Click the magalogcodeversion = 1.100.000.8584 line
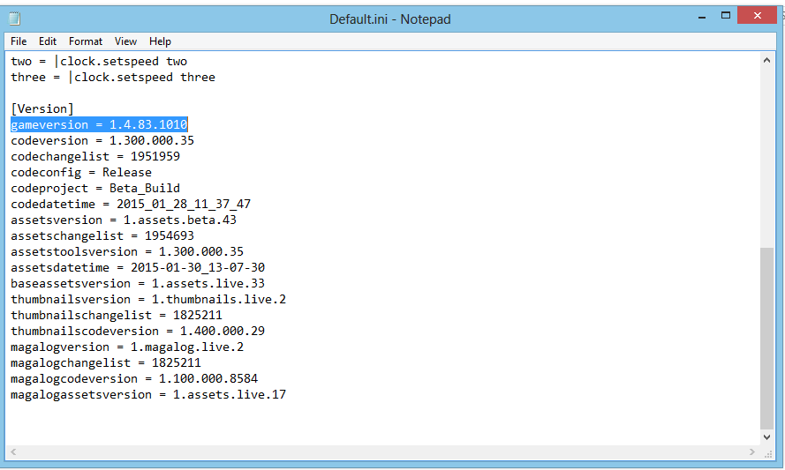This screenshot has width=785, height=470. [x=134, y=379]
